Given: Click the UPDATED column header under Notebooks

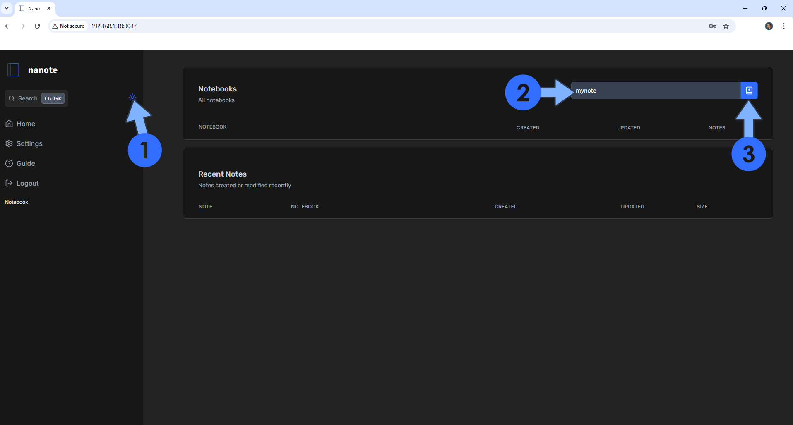Looking at the screenshot, I should pos(628,128).
